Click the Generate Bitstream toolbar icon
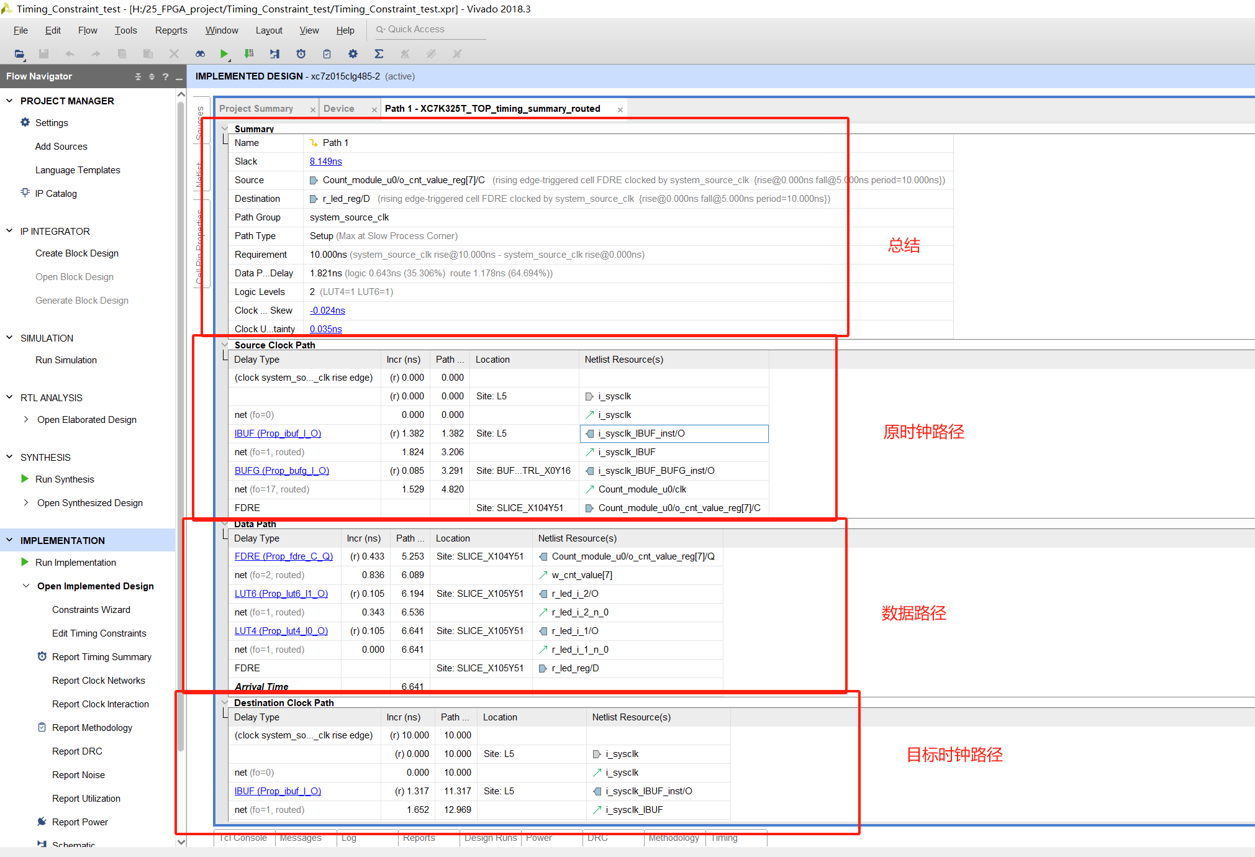 click(x=249, y=54)
